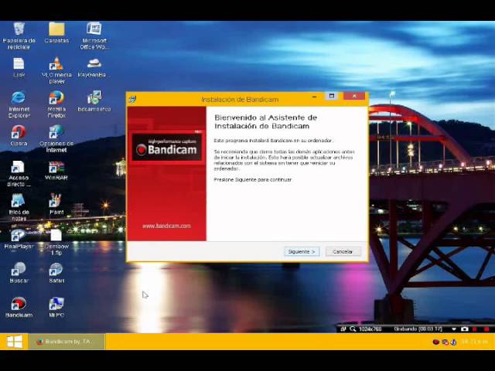Image resolution: width=495 pixels, height=371 pixels.
Task: Launch Safari desktop icon
Action: click(56, 273)
